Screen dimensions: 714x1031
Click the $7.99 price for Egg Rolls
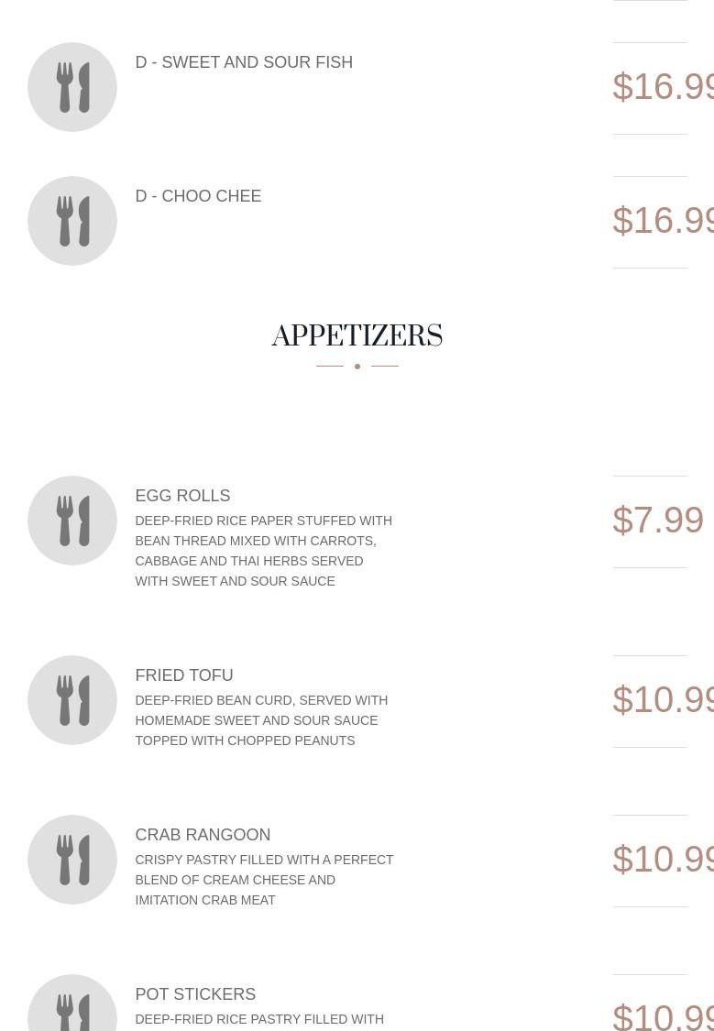click(x=658, y=520)
